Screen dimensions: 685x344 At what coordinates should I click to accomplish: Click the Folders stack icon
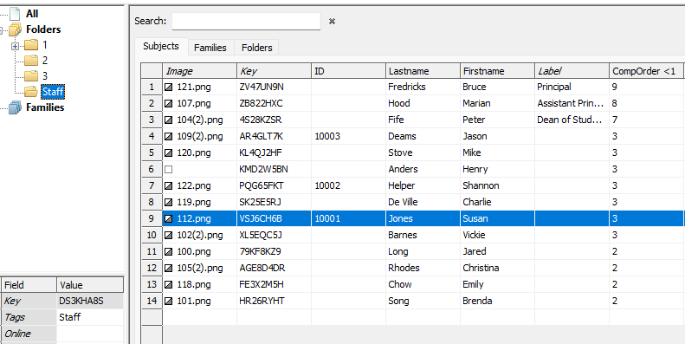(x=15, y=29)
